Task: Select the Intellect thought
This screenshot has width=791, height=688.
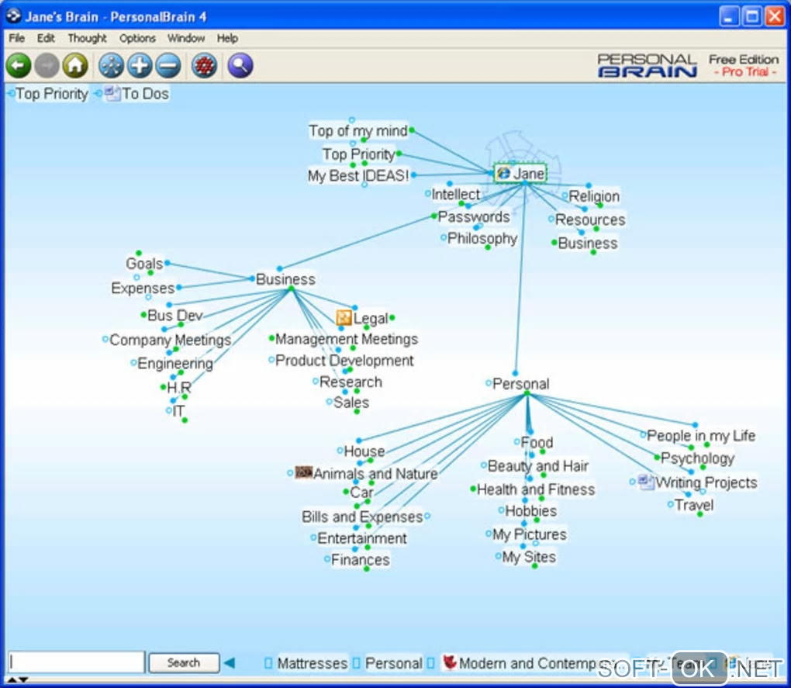Action: pos(456,194)
